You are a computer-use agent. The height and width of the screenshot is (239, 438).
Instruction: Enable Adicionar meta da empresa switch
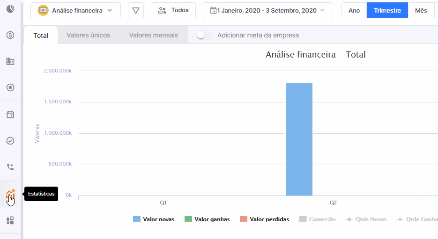click(x=204, y=35)
